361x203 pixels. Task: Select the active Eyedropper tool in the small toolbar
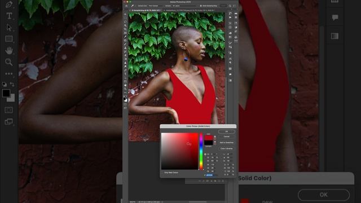[x=125, y=37]
